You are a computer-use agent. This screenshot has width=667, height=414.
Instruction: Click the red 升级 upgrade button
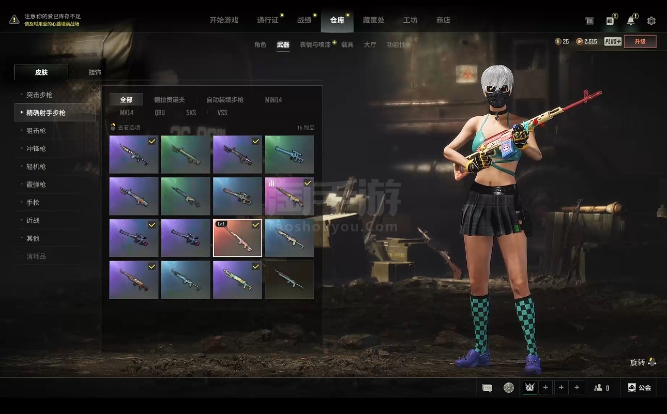point(640,41)
